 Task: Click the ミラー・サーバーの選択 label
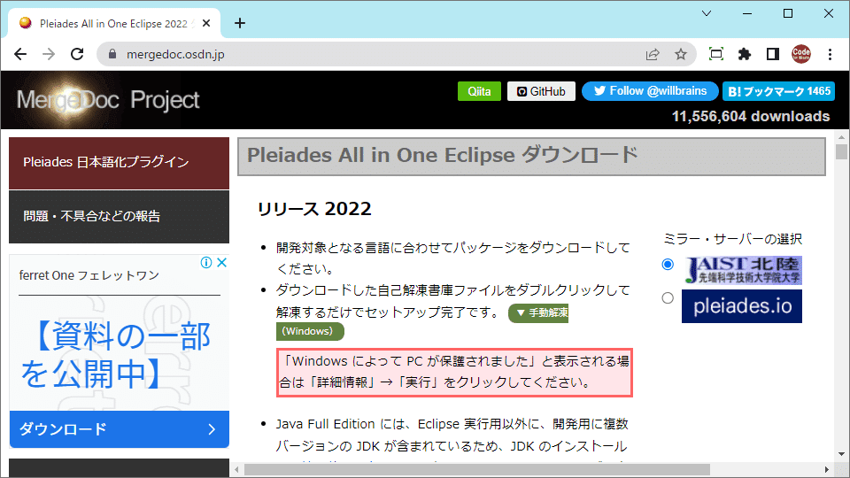coord(733,239)
